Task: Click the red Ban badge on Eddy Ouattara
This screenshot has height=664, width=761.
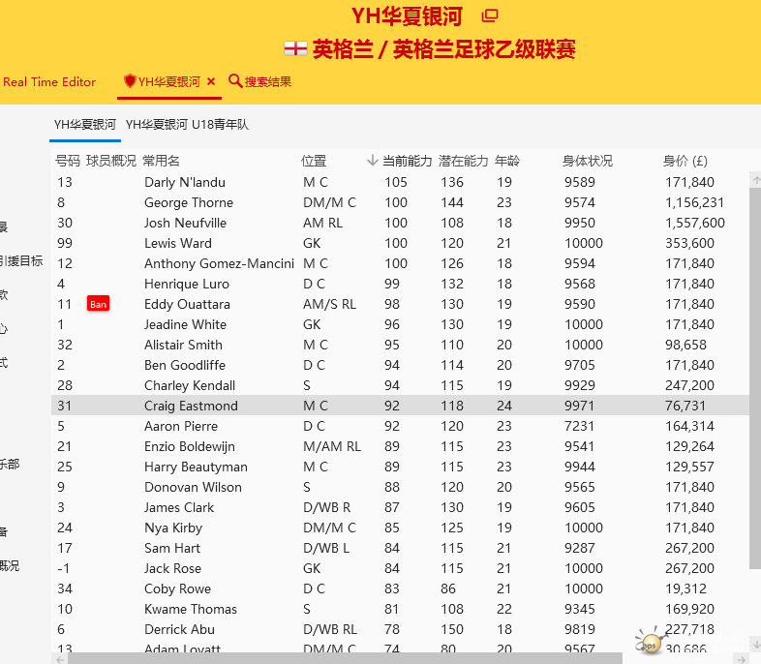Action: tap(98, 304)
